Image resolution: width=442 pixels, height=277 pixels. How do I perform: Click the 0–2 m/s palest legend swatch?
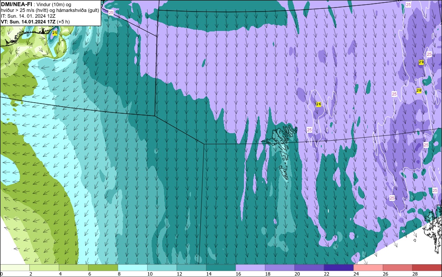pyautogui.click(x=15, y=268)
